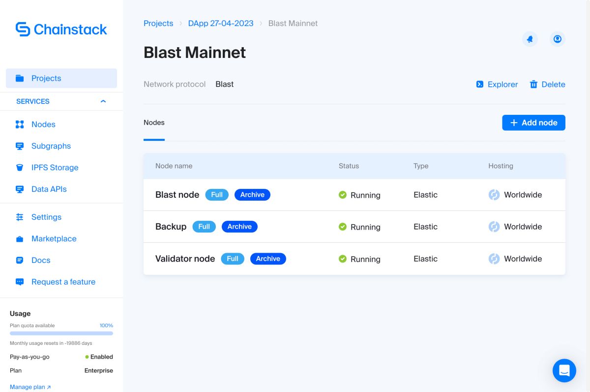Click the Type column header
Screen dimensions: 590x392
click(x=421, y=166)
